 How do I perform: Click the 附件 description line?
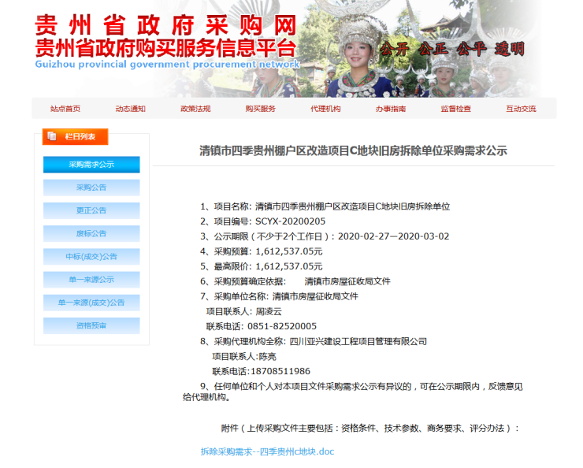(370, 429)
